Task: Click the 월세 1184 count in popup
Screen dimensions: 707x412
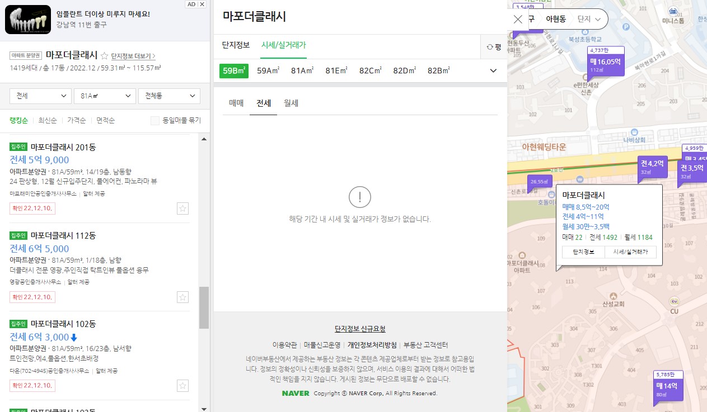Action: pos(638,237)
